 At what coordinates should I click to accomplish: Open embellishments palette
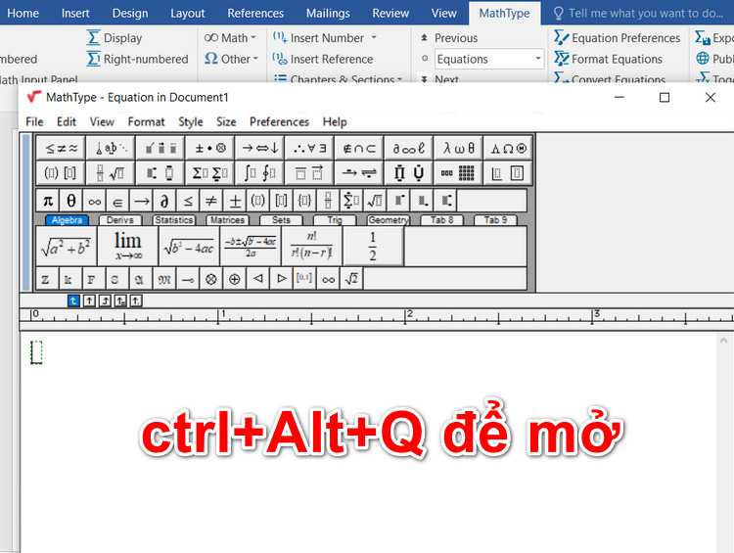(x=161, y=149)
